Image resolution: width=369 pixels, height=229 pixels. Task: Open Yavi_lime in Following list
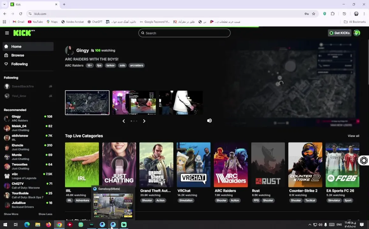pyautogui.click(x=28, y=96)
